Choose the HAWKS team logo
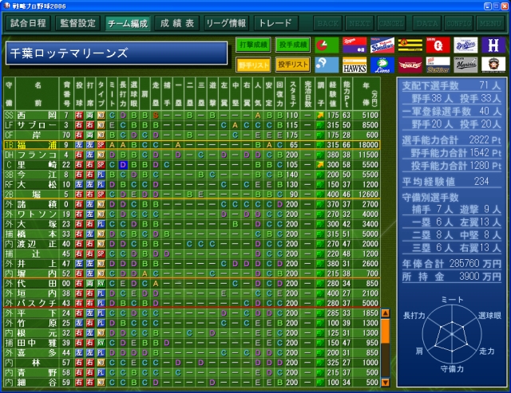511x393 pixels. pyautogui.click(x=355, y=65)
